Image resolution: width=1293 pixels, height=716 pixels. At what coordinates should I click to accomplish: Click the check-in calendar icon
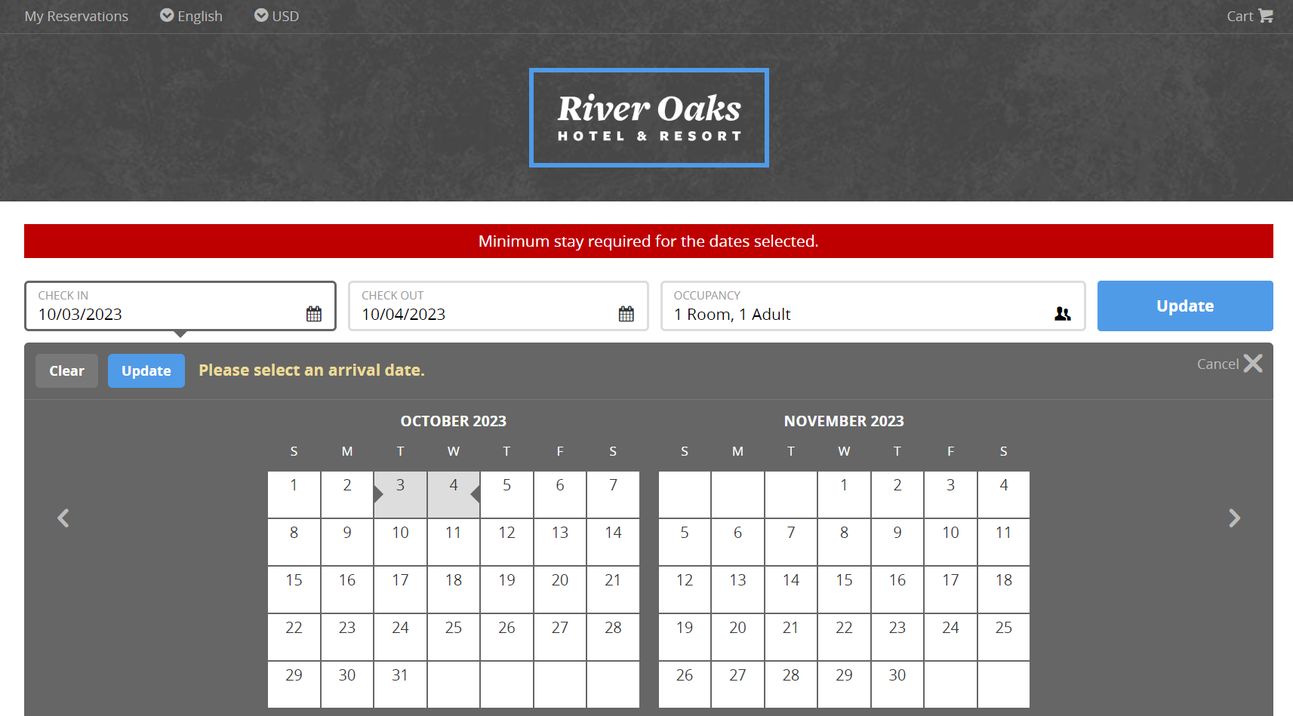[x=314, y=314]
